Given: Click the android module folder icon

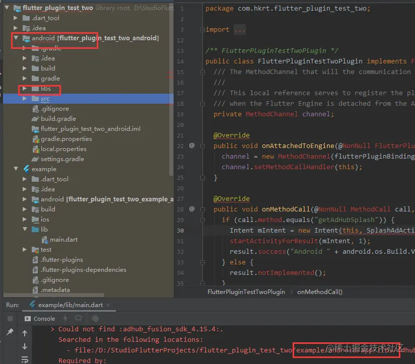Looking at the screenshot, I should [x=26, y=38].
